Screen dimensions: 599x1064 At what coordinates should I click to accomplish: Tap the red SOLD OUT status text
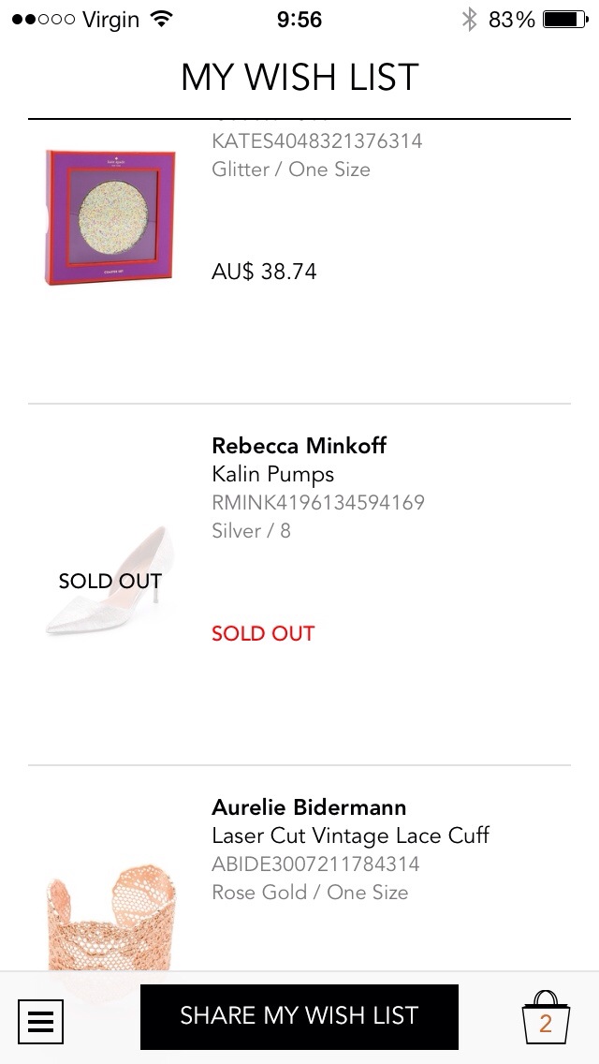pyautogui.click(x=263, y=633)
